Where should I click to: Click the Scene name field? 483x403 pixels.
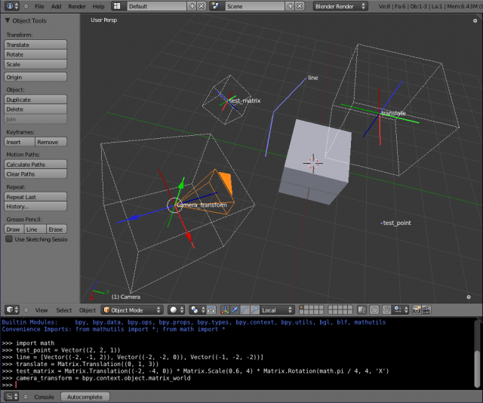pyautogui.click(x=254, y=6)
